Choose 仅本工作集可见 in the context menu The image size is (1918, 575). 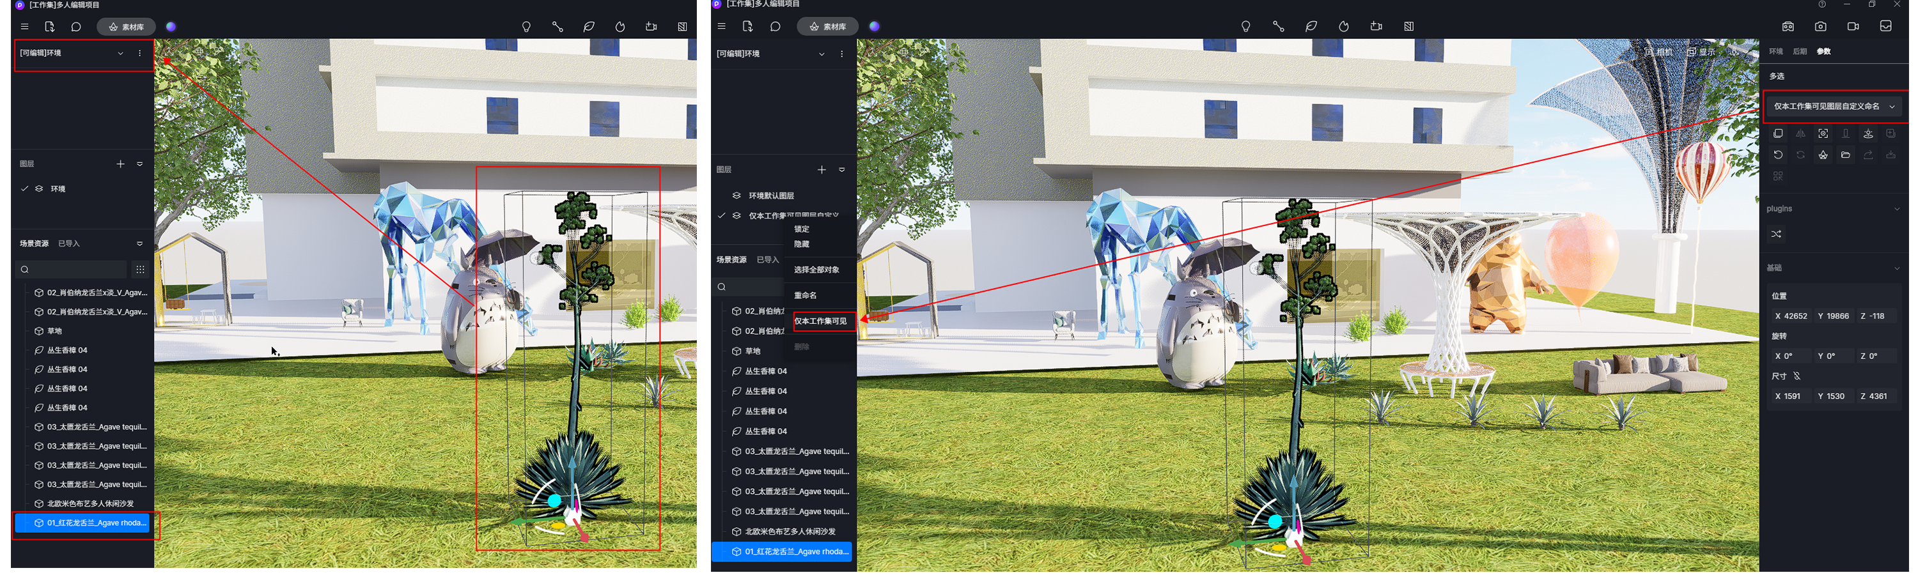[820, 321]
